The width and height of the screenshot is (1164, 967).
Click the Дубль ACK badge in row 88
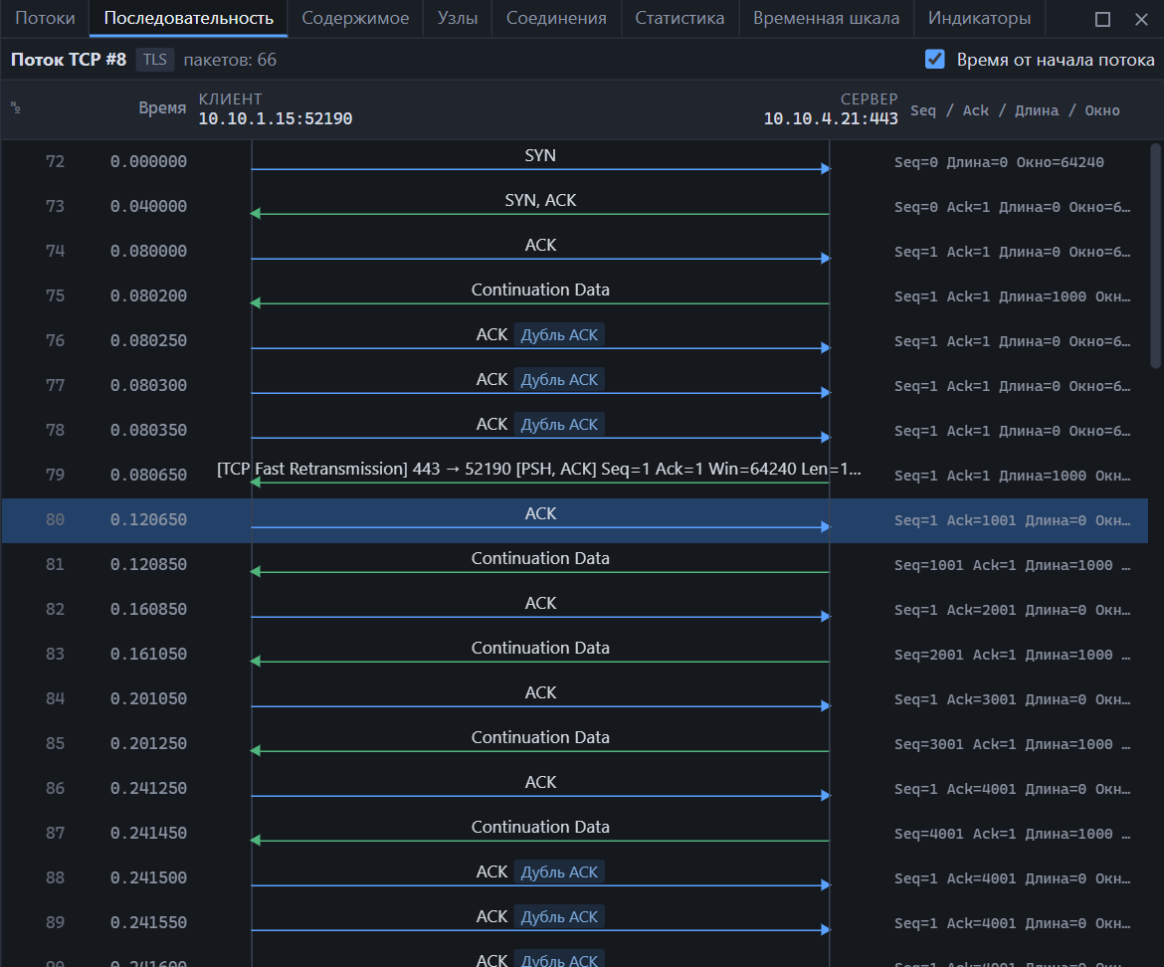tap(559, 872)
